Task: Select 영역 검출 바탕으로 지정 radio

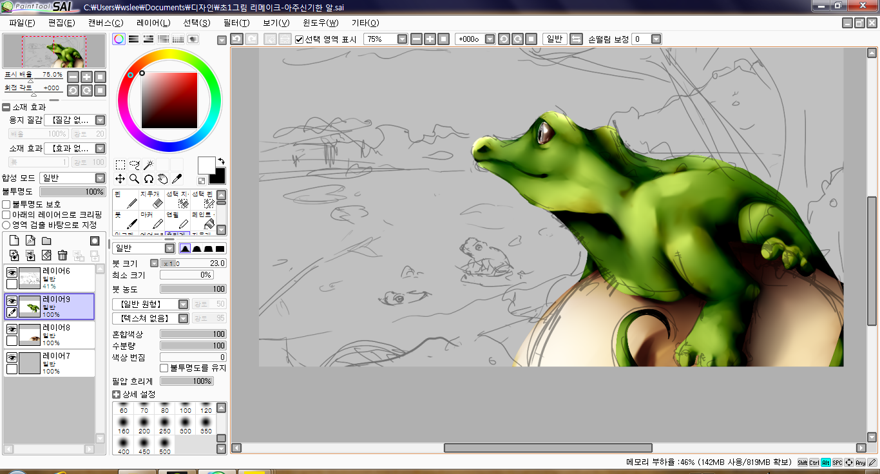Action: 6,225
